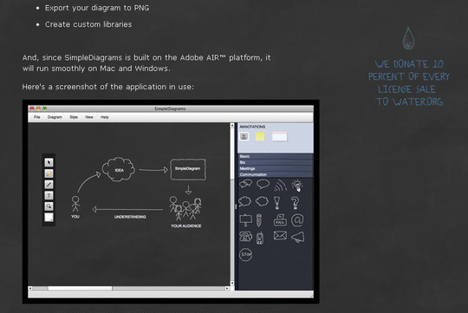The image size is (468, 313).
Task: Choose the photo annotation thumbnail
Action: pyautogui.click(x=244, y=136)
